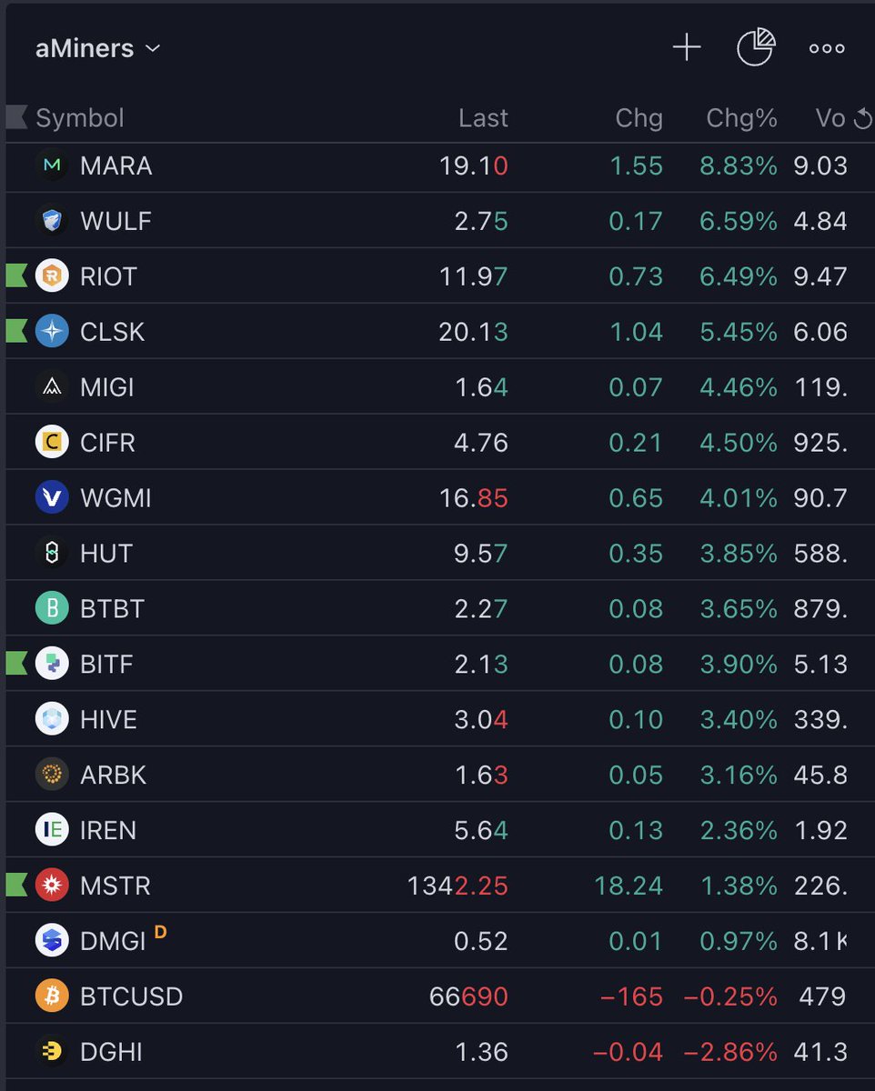Click the BITF logo icon
This screenshot has width=875, height=1091.
pyautogui.click(x=52, y=664)
